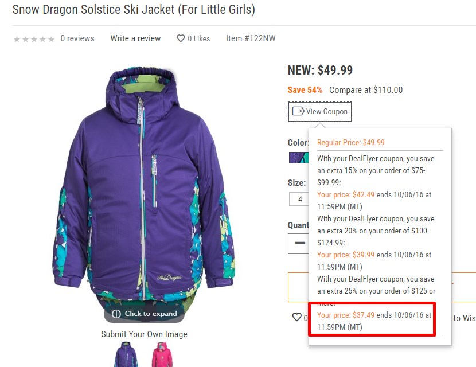Viewport: 476px width, 367px height.
Task: Click the 0 Likes text
Action: pyautogui.click(x=199, y=38)
